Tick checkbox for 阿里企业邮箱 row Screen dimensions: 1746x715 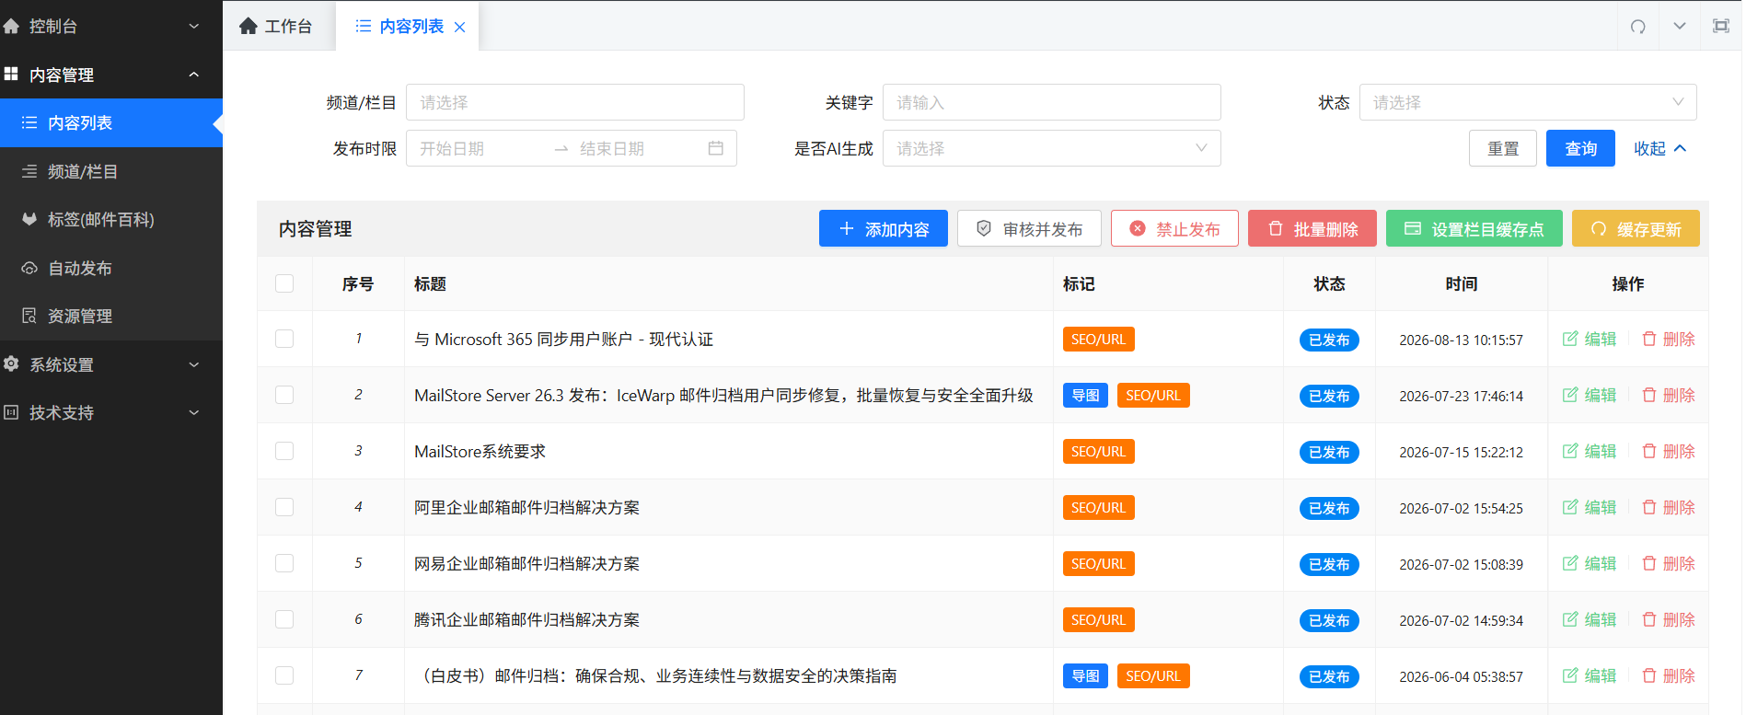coord(284,507)
